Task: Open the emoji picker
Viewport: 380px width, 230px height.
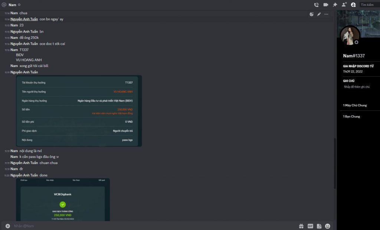Action: 328,226
